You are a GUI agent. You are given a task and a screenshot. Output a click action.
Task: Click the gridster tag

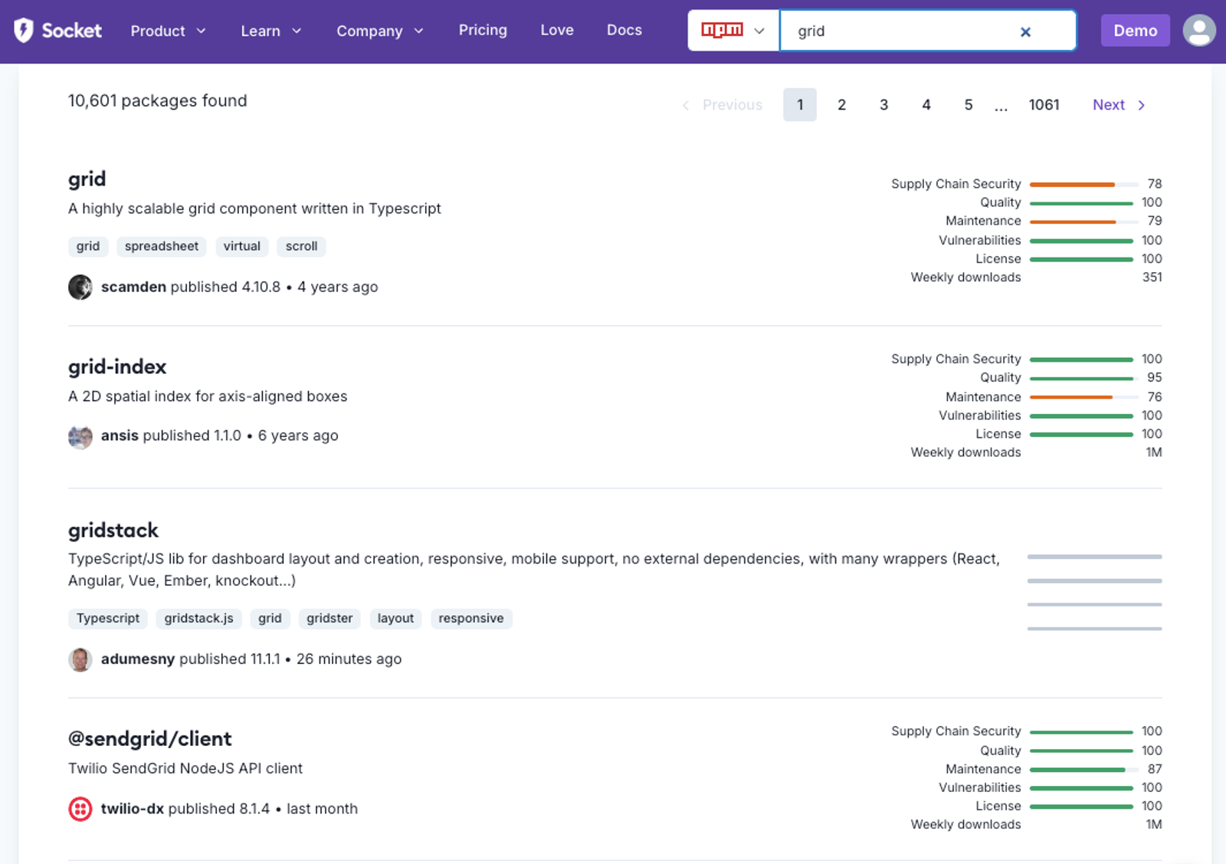tap(329, 619)
